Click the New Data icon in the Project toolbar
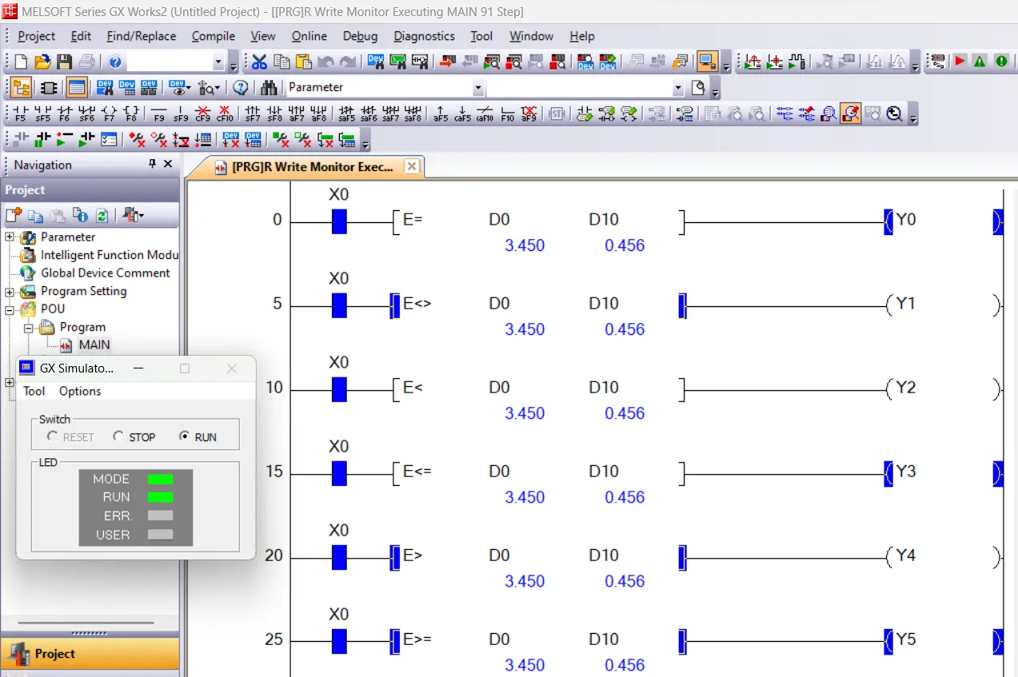 click(x=14, y=215)
